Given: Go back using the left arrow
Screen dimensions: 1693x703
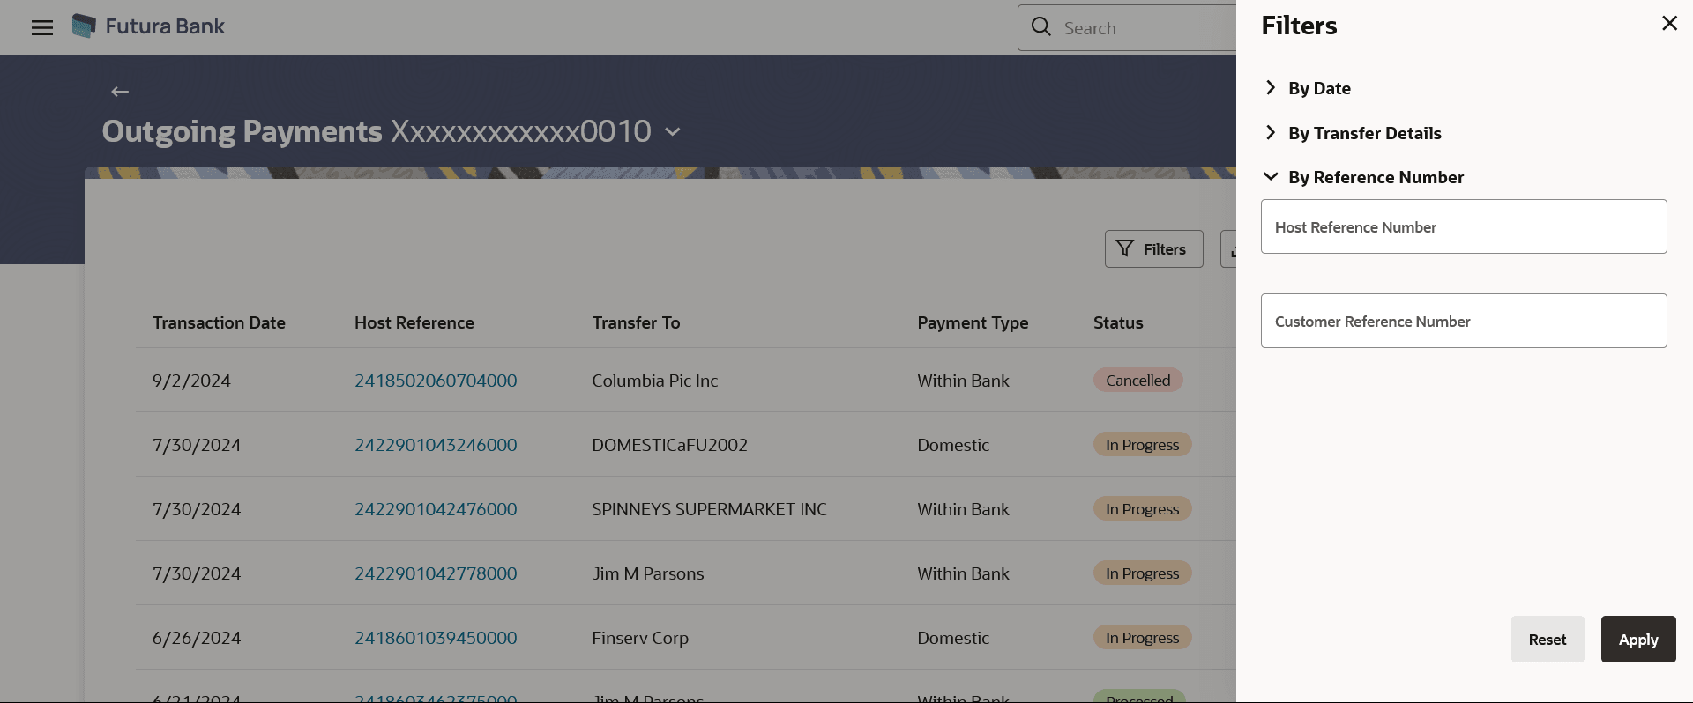Looking at the screenshot, I should (x=120, y=92).
